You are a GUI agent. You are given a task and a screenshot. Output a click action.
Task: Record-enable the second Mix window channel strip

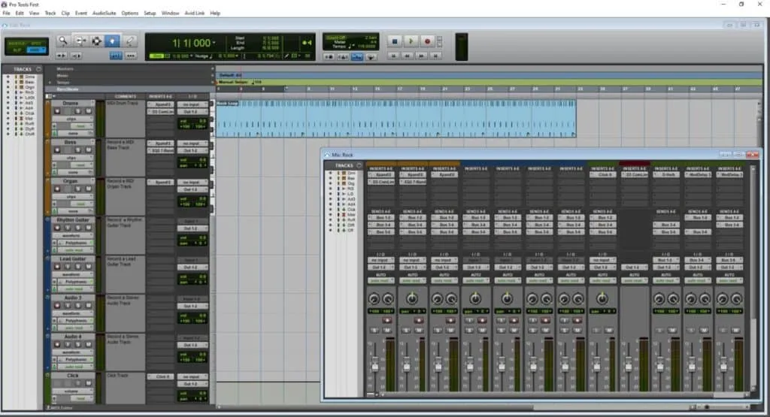[418, 320]
